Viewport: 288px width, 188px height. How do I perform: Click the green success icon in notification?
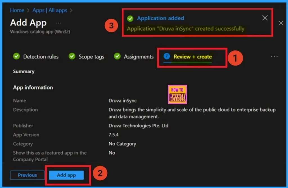tap(130, 18)
